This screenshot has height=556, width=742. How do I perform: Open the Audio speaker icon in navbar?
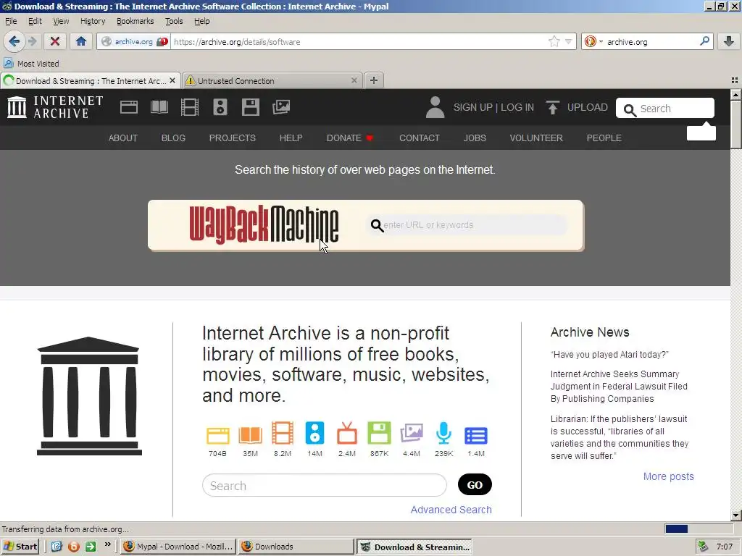click(220, 107)
